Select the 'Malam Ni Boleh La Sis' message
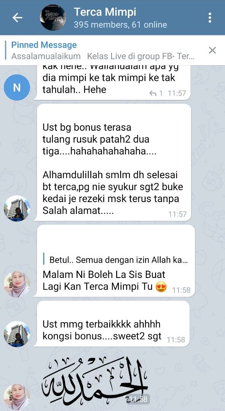225x411 pixels. (114, 261)
